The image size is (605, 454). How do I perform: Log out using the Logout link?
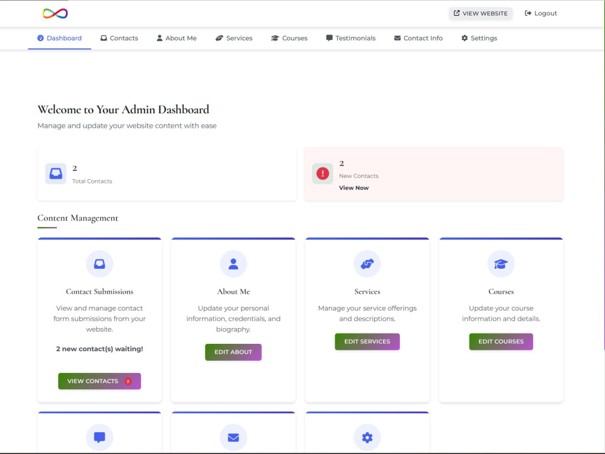[541, 13]
